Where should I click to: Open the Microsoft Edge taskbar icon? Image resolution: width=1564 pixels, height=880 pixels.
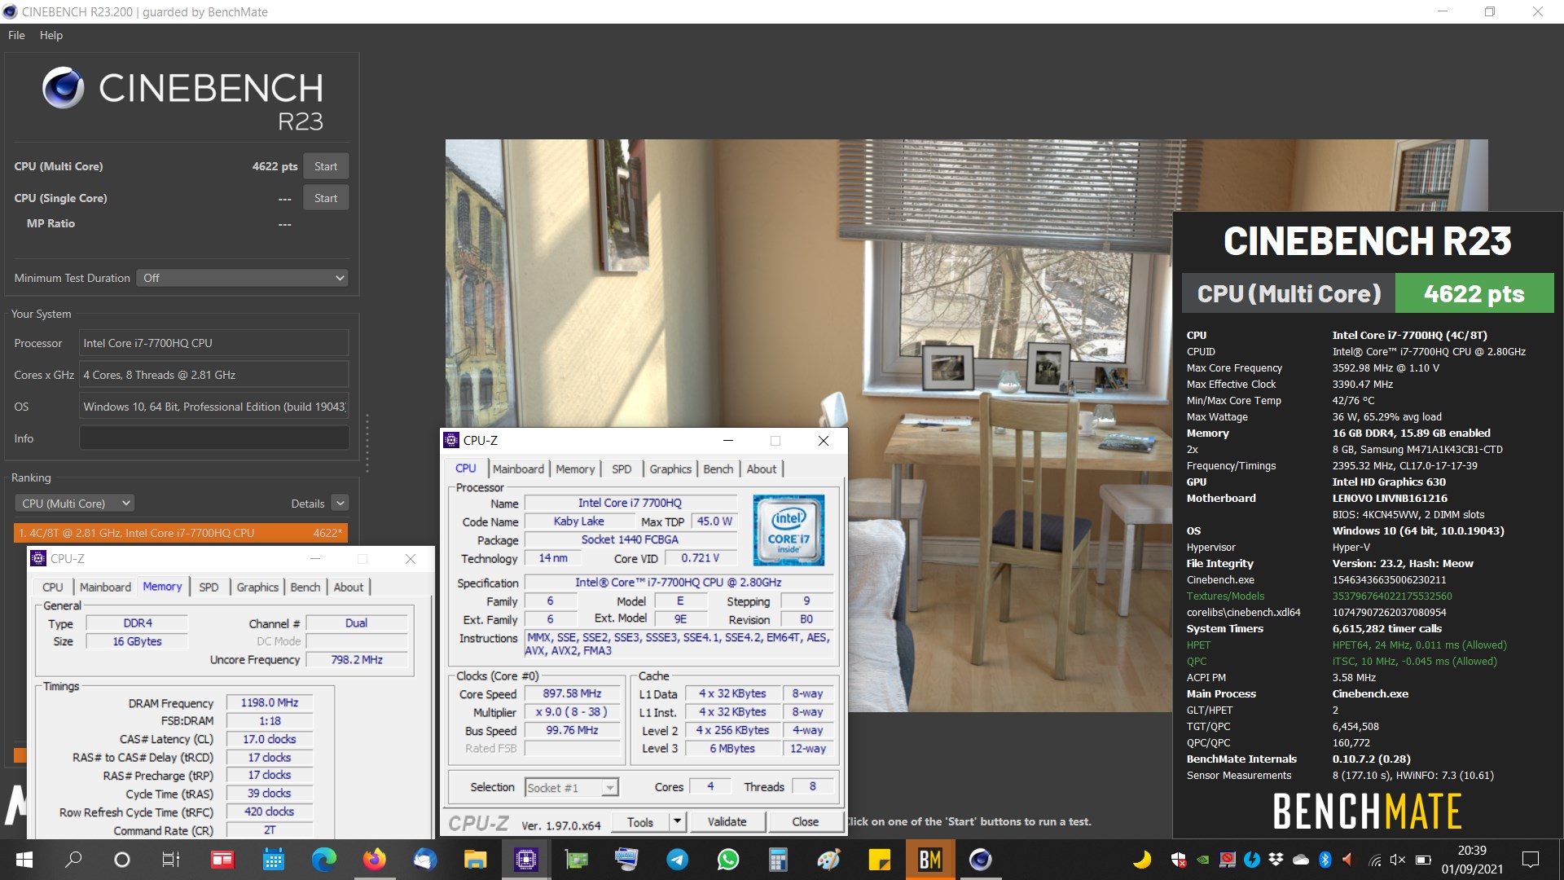(x=323, y=860)
